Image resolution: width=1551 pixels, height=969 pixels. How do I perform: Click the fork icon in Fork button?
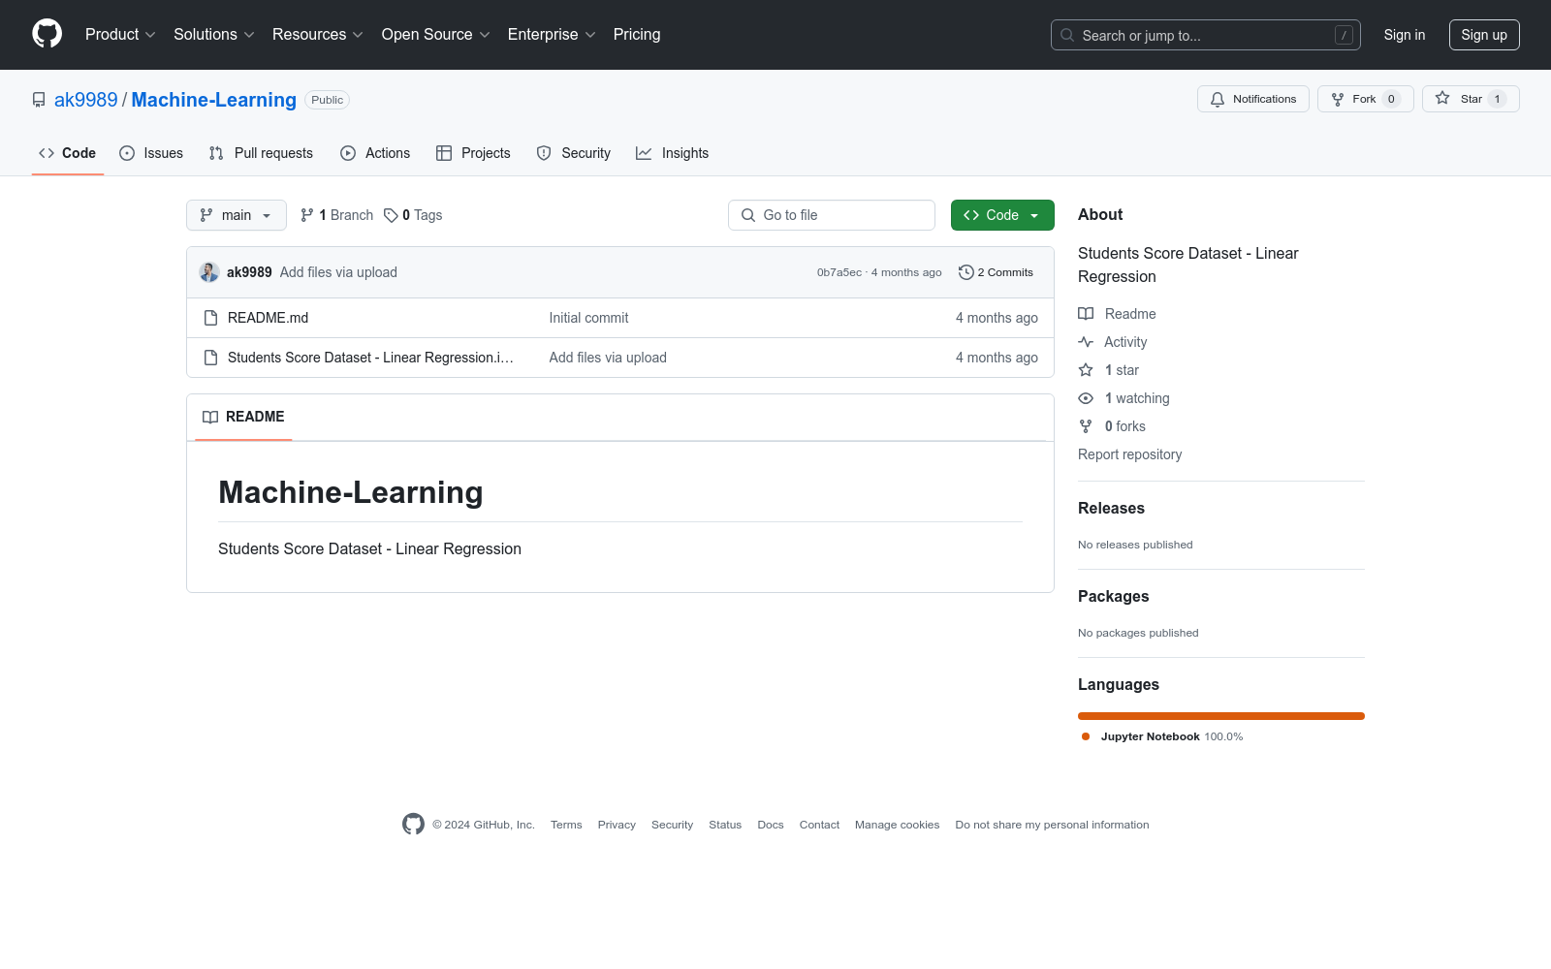click(1338, 99)
